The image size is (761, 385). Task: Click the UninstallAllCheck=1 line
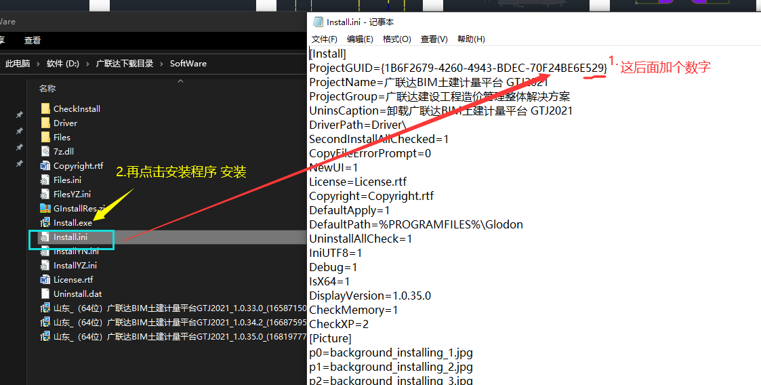coord(361,239)
